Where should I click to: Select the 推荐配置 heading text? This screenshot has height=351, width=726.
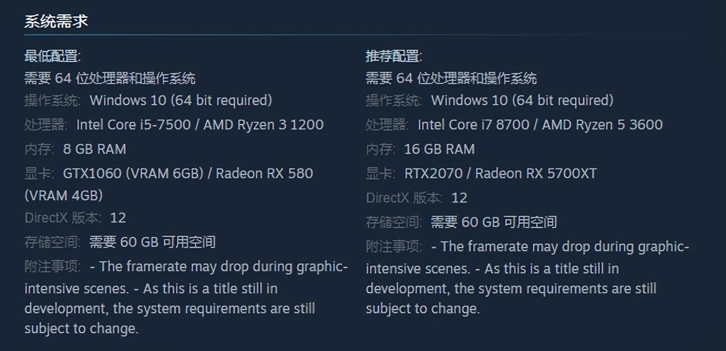(x=394, y=56)
